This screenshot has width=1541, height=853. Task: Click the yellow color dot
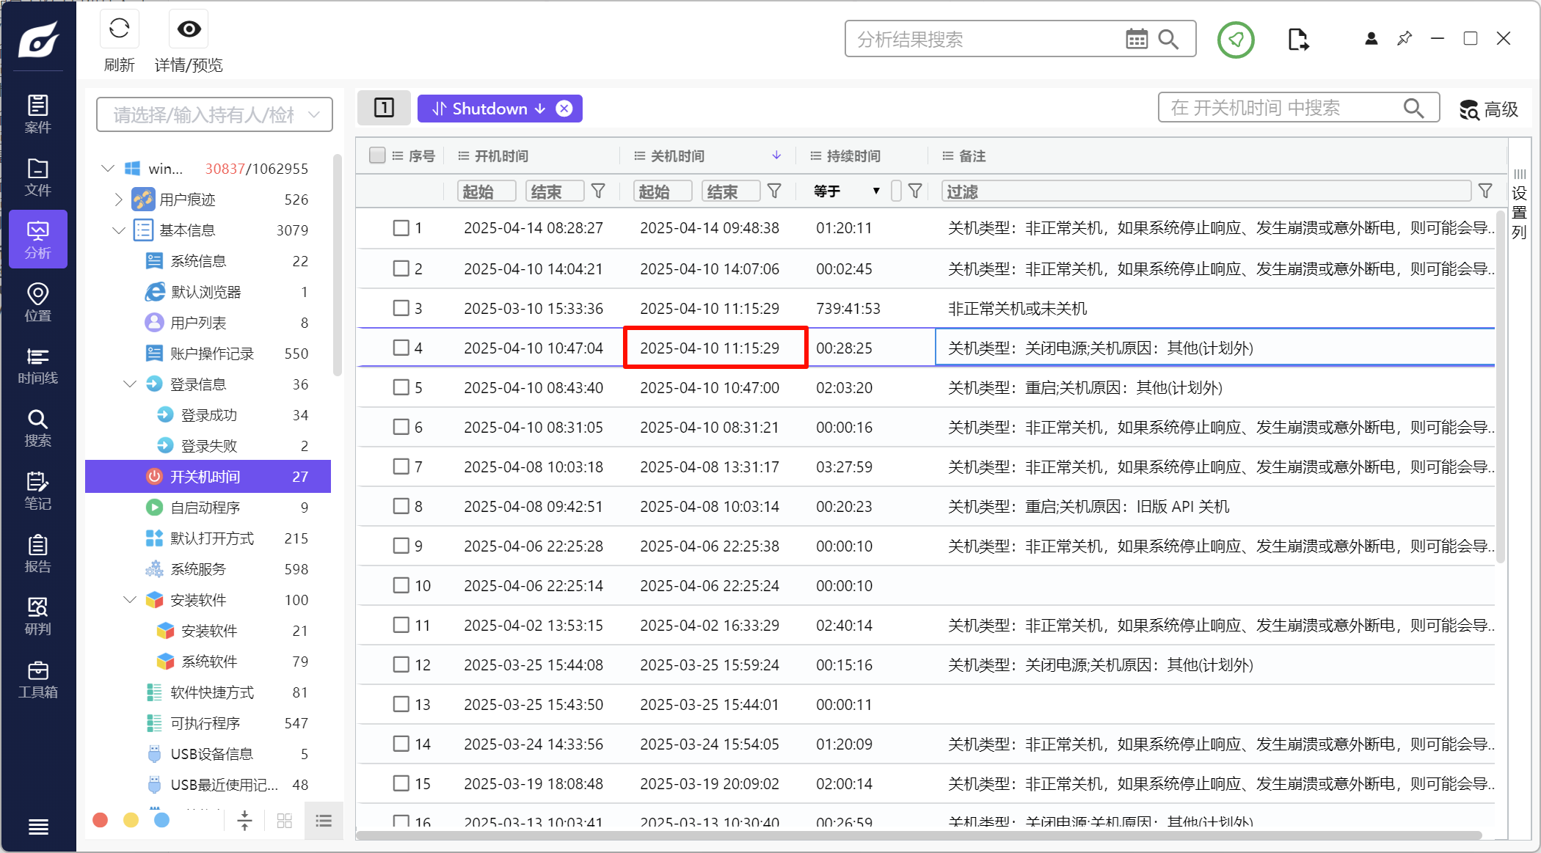pyautogui.click(x=131, y=820)
